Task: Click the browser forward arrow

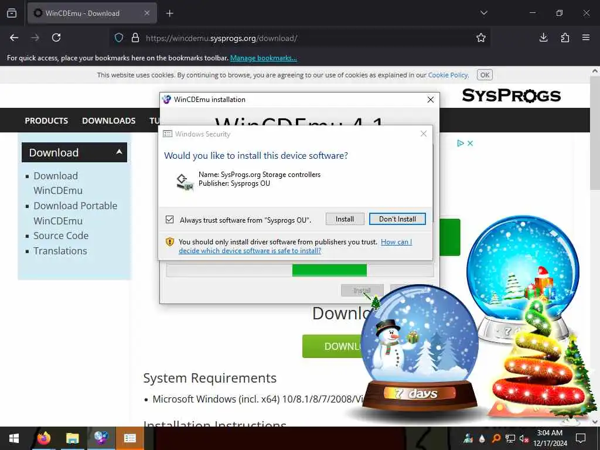Action: tap(35, 37)
